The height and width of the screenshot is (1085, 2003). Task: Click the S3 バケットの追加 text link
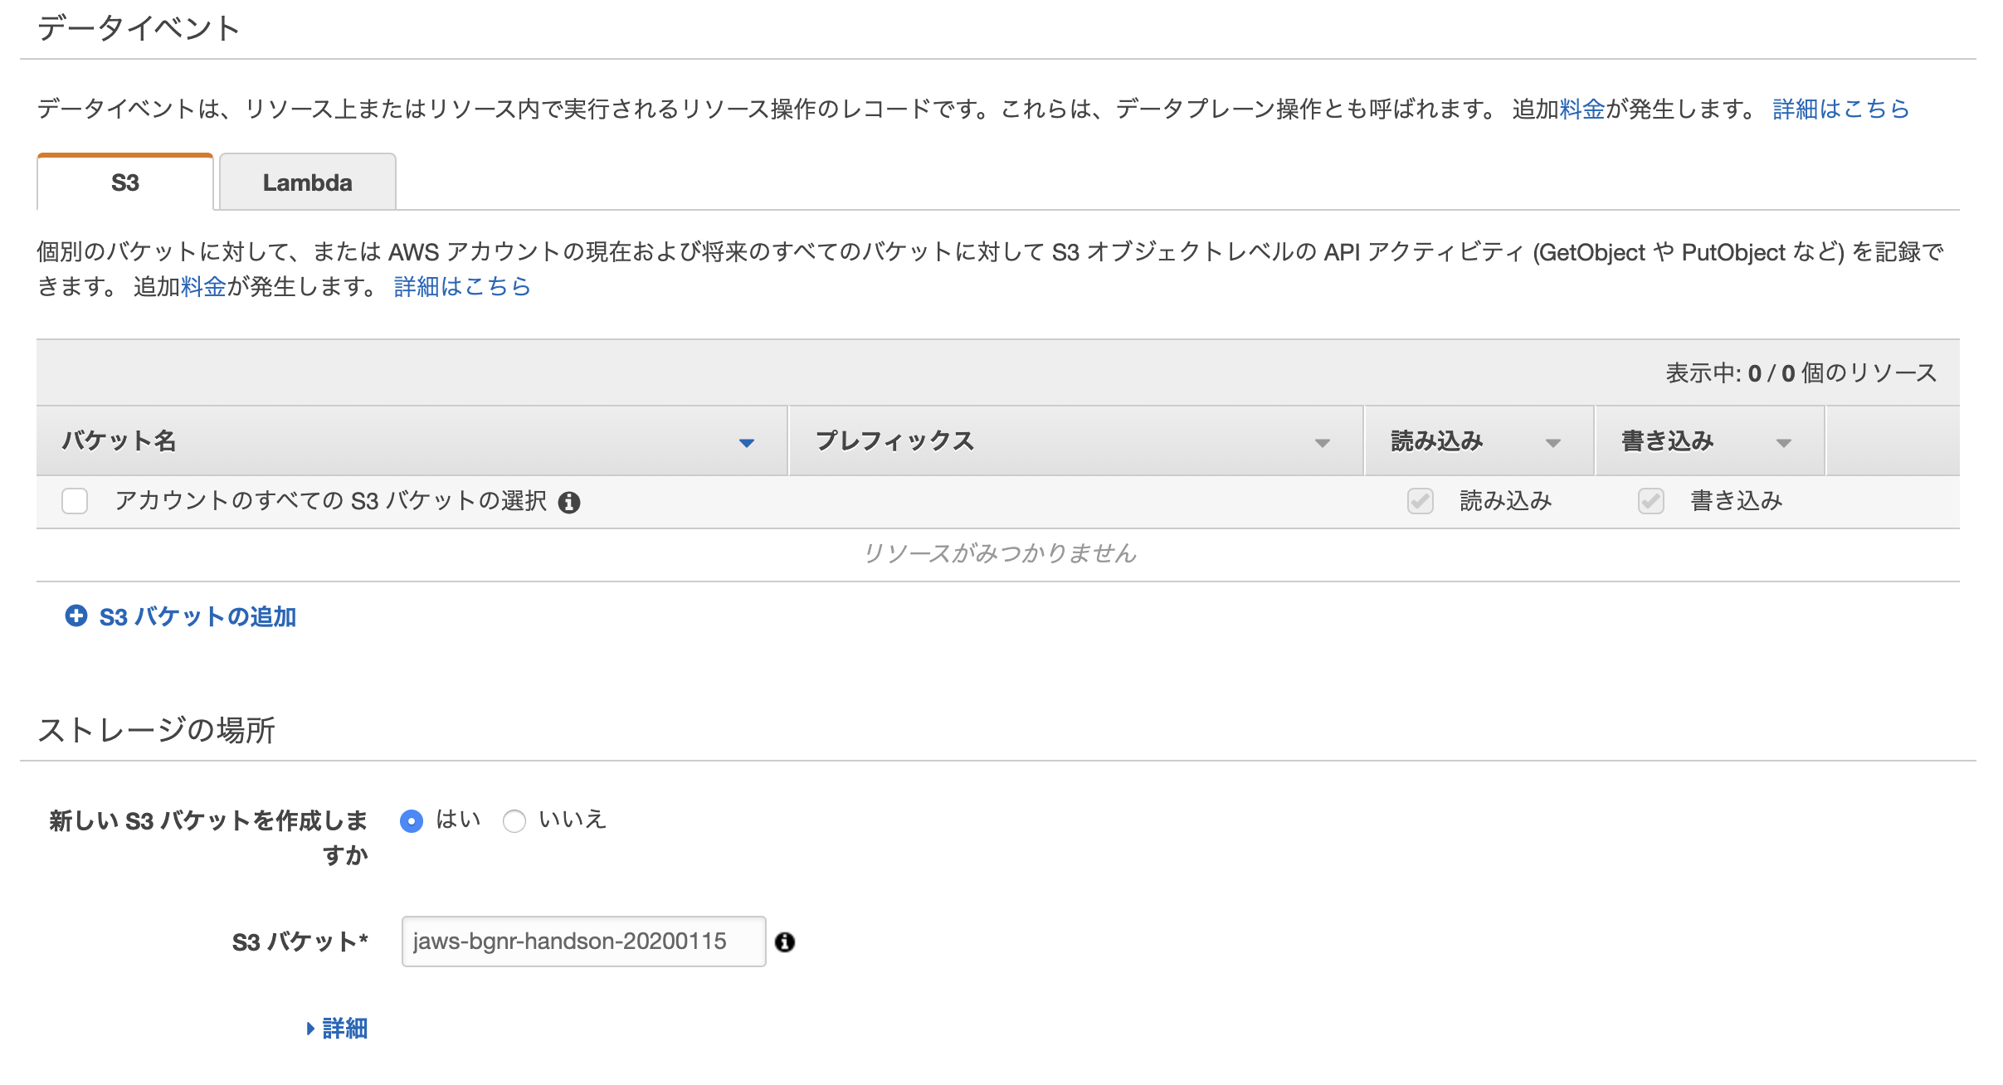(x=197, y=617)
